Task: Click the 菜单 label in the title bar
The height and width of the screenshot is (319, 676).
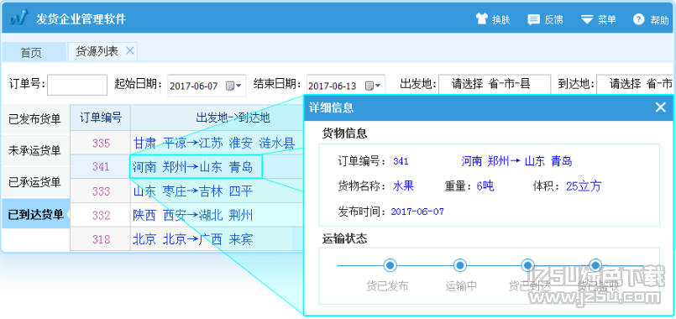Action: pos(606,19)
